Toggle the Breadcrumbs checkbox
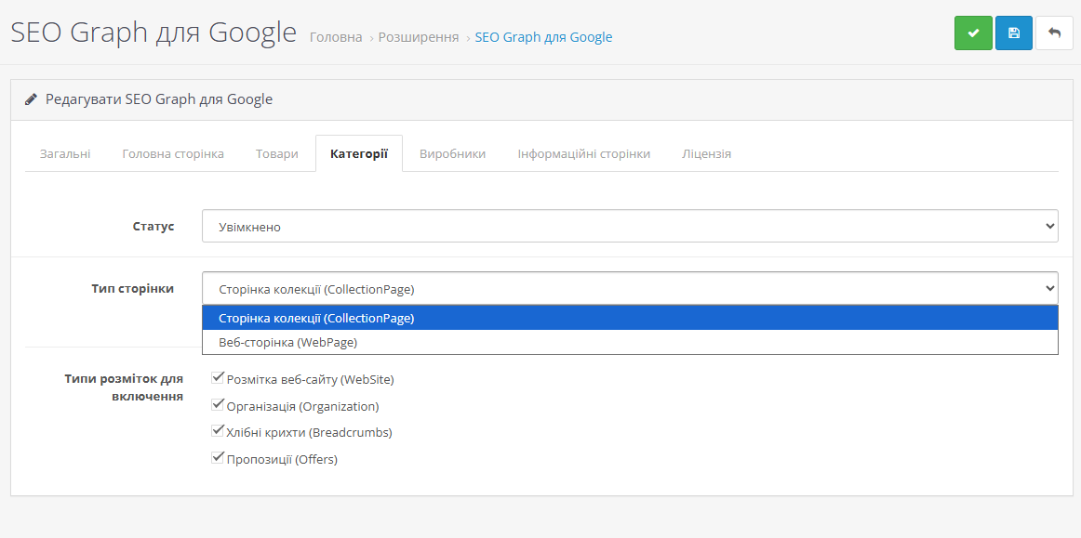The image size is (1081, 538). click(x=218, y=431)
